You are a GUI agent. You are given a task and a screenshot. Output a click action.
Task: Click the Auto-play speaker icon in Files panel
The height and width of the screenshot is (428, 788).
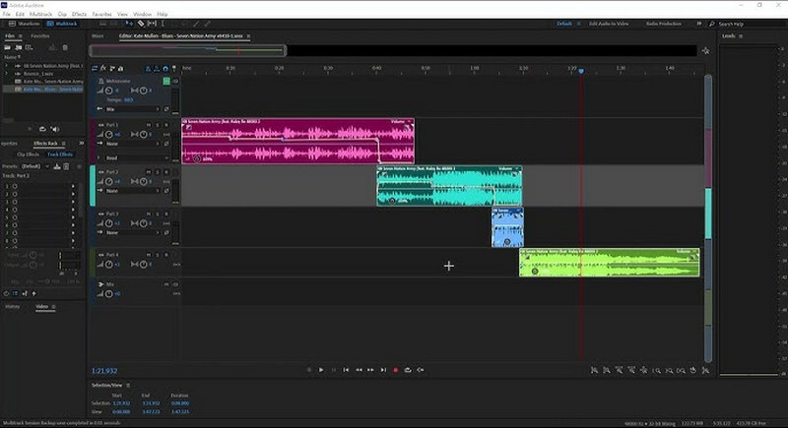pyautogui.click(x=55, y=129)
